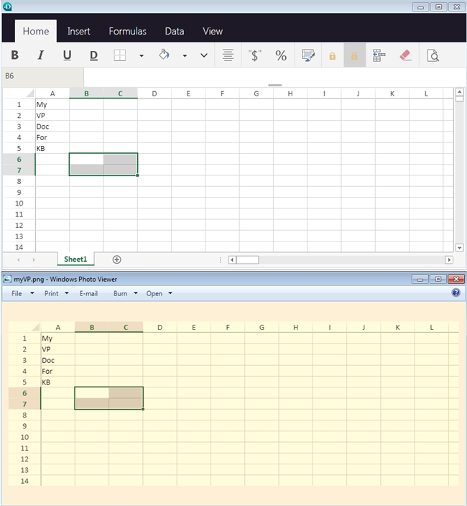
Task: Click E-mail in Photo Viewer toolbar
Action: 88,293
